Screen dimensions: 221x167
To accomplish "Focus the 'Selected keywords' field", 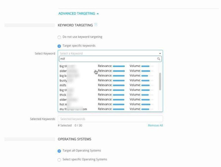I will pyautogui.click(x=110, y=119).
